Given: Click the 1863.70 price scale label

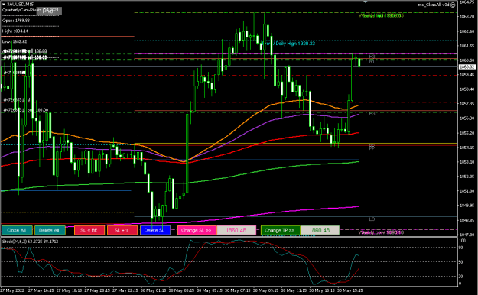Looking at the screenshot, I should 467,17.
